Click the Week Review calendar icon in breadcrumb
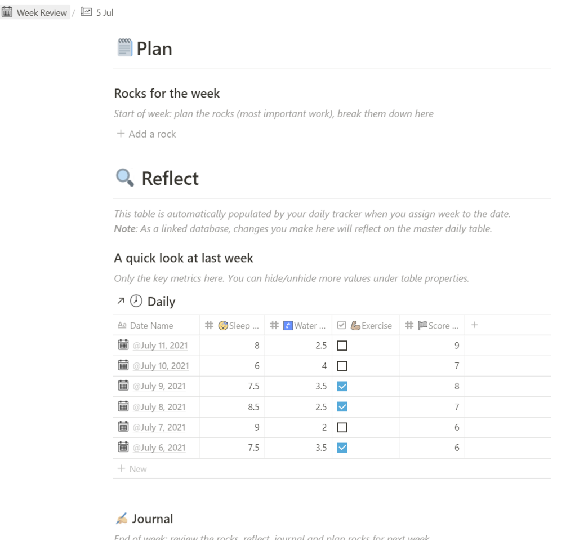Viewport: 566px width, 540px height. pyautogui.click(x=8, y=12)
